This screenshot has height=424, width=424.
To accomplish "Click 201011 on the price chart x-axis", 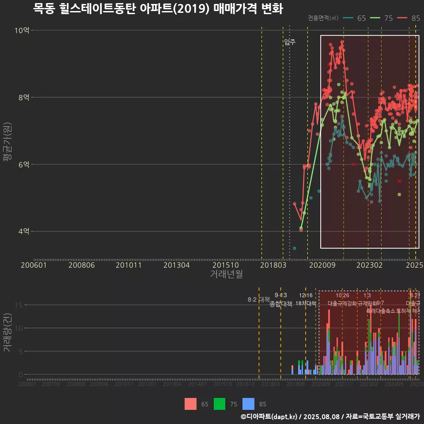I will click(129, 265).
